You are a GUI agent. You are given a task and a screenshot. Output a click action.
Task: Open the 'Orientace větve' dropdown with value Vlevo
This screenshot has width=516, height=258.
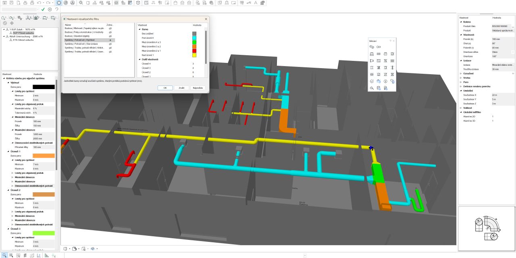point(513,52)
